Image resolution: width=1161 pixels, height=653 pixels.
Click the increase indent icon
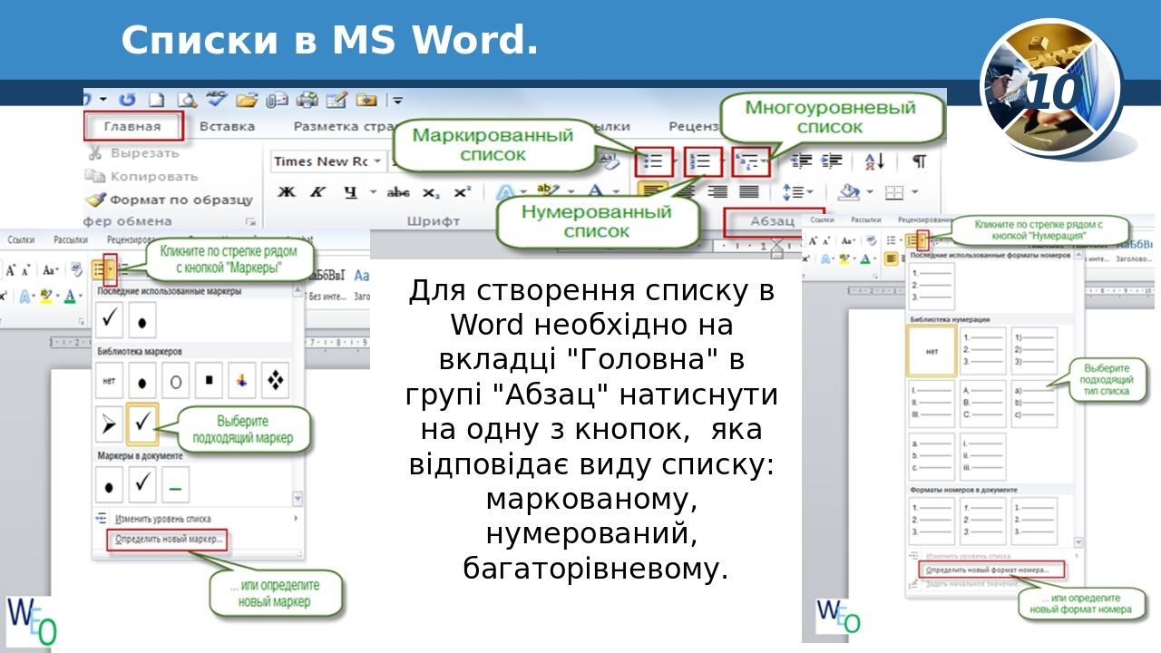(x=832, y=161)
